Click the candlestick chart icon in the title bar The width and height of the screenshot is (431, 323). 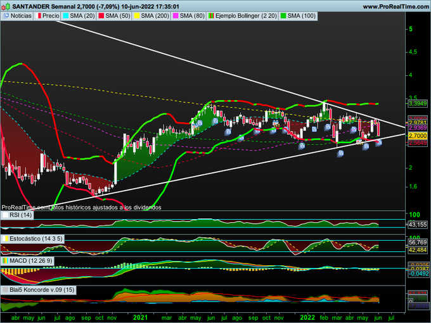coord(6,6)
